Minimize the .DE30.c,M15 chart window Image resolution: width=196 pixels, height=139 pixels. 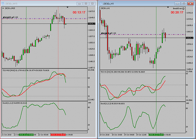click(x=80, y=4)
